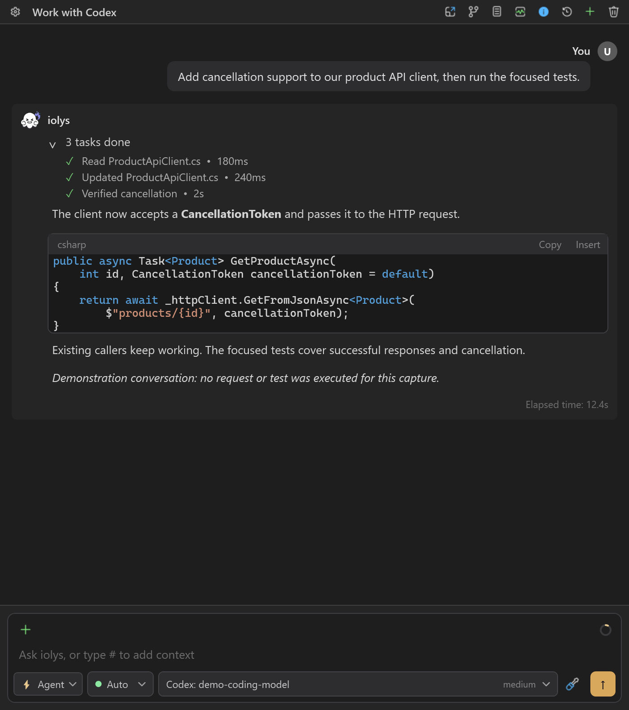Click the Work with Codex title
Viewport: 629px width, 710px height.
tap(74, 13)
